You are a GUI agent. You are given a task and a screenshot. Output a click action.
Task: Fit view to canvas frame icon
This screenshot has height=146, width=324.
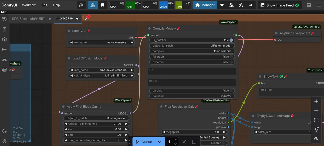[x=316, y=120]
